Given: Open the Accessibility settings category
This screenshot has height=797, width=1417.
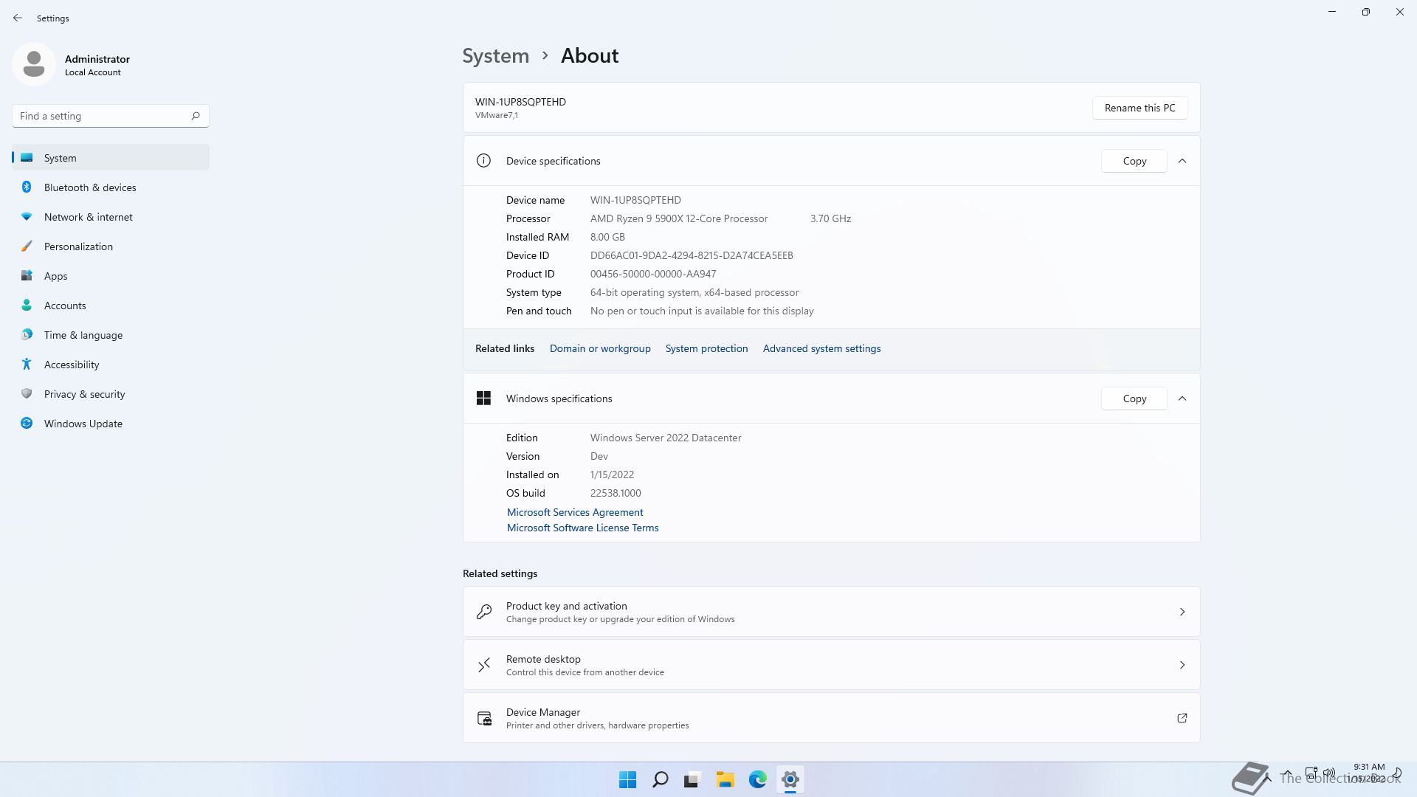Looking at the screenshot, I should click(x=71, y=365).
